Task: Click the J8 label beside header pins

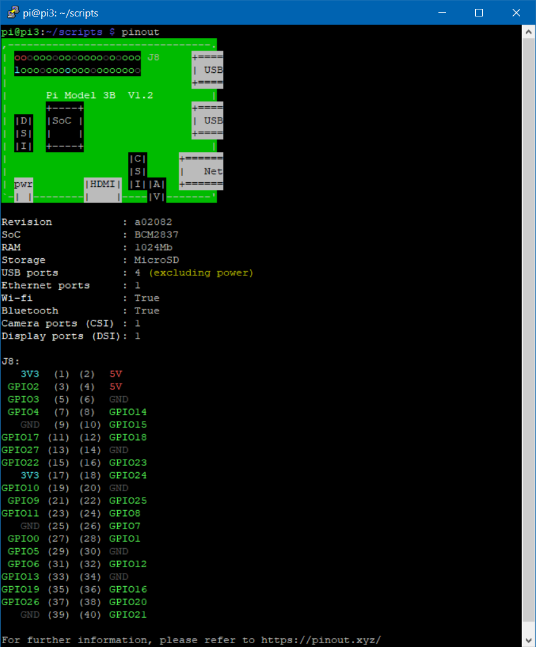Action: point(153,58)
